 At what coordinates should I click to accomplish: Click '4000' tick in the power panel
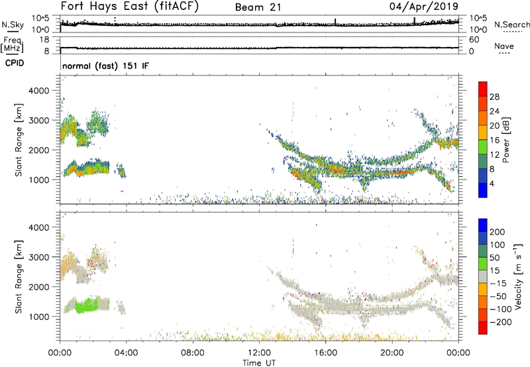[38, 91]
